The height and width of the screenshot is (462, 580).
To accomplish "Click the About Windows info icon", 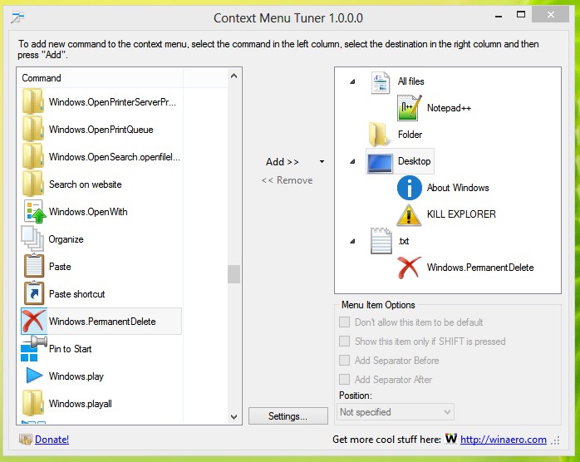I will [x=409, y=188].
